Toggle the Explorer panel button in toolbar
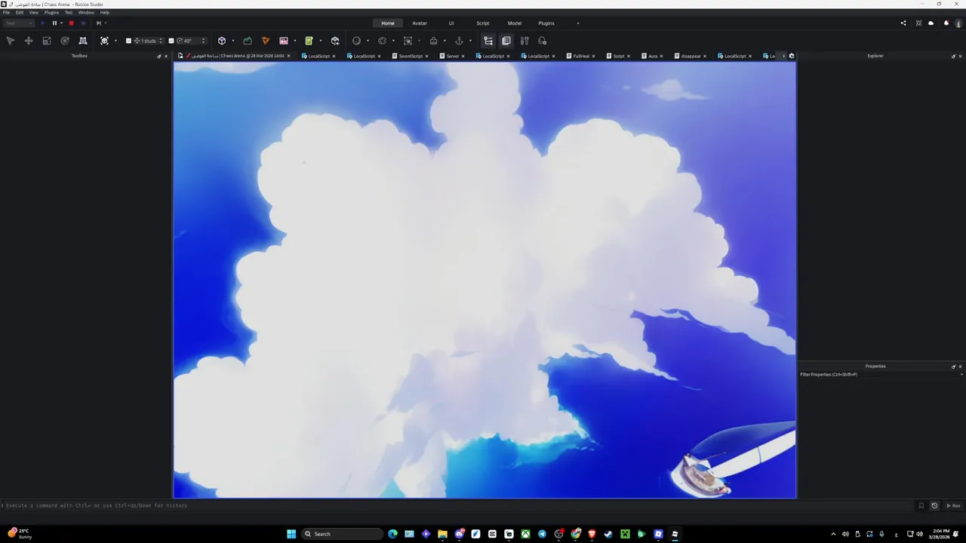Screen dimensions: 966x543 [x=488, y=41]
